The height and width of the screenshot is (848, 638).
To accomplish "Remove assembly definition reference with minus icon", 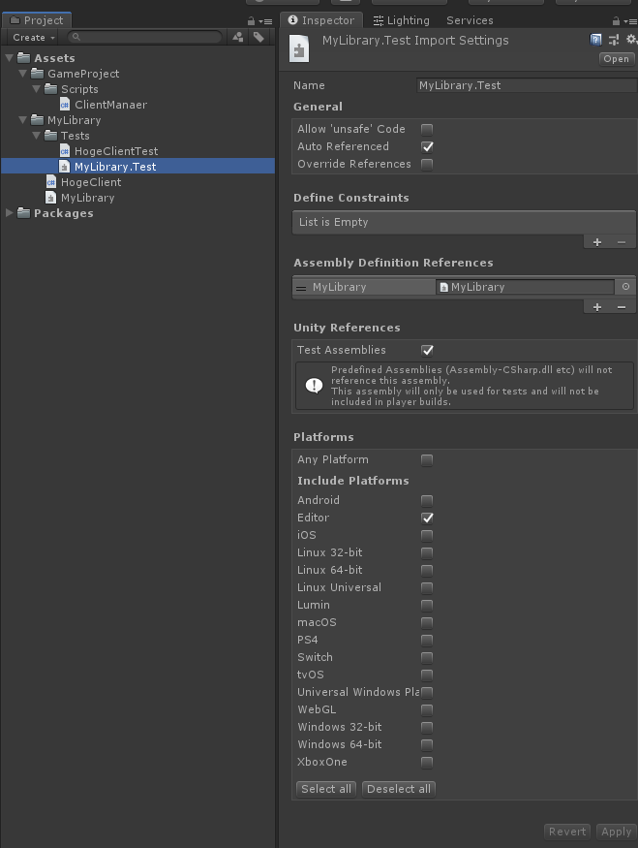I will click(622, 306).
